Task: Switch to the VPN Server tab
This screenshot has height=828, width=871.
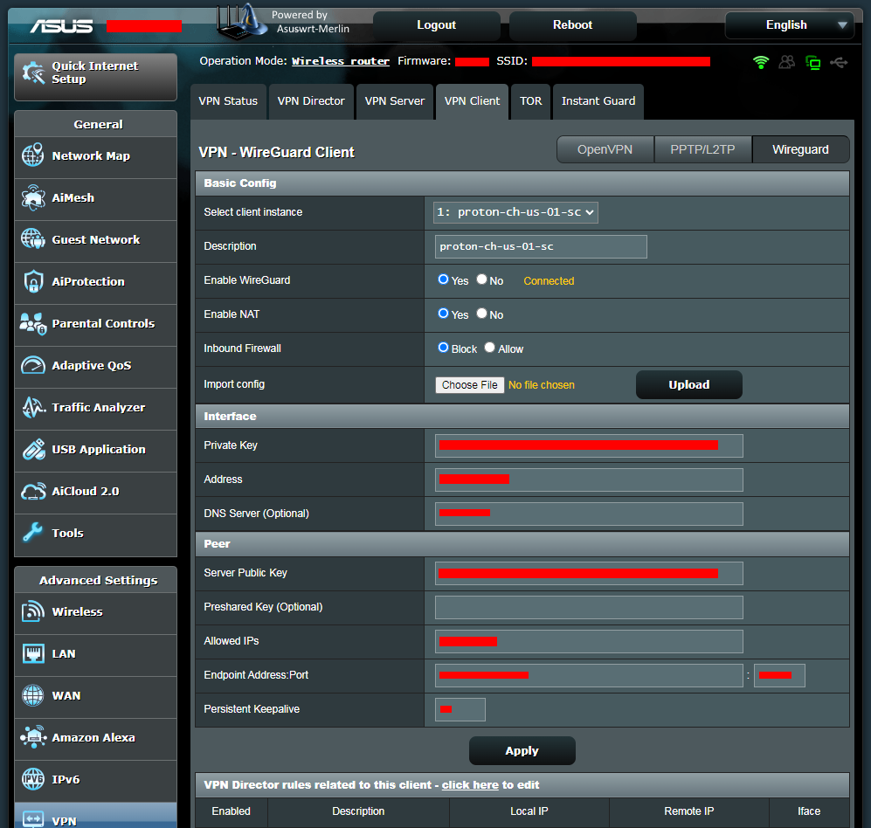Action: tap(394, 101)
